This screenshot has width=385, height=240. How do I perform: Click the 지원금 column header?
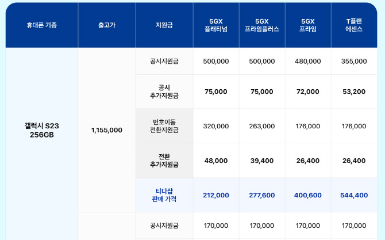coord(164,25)
